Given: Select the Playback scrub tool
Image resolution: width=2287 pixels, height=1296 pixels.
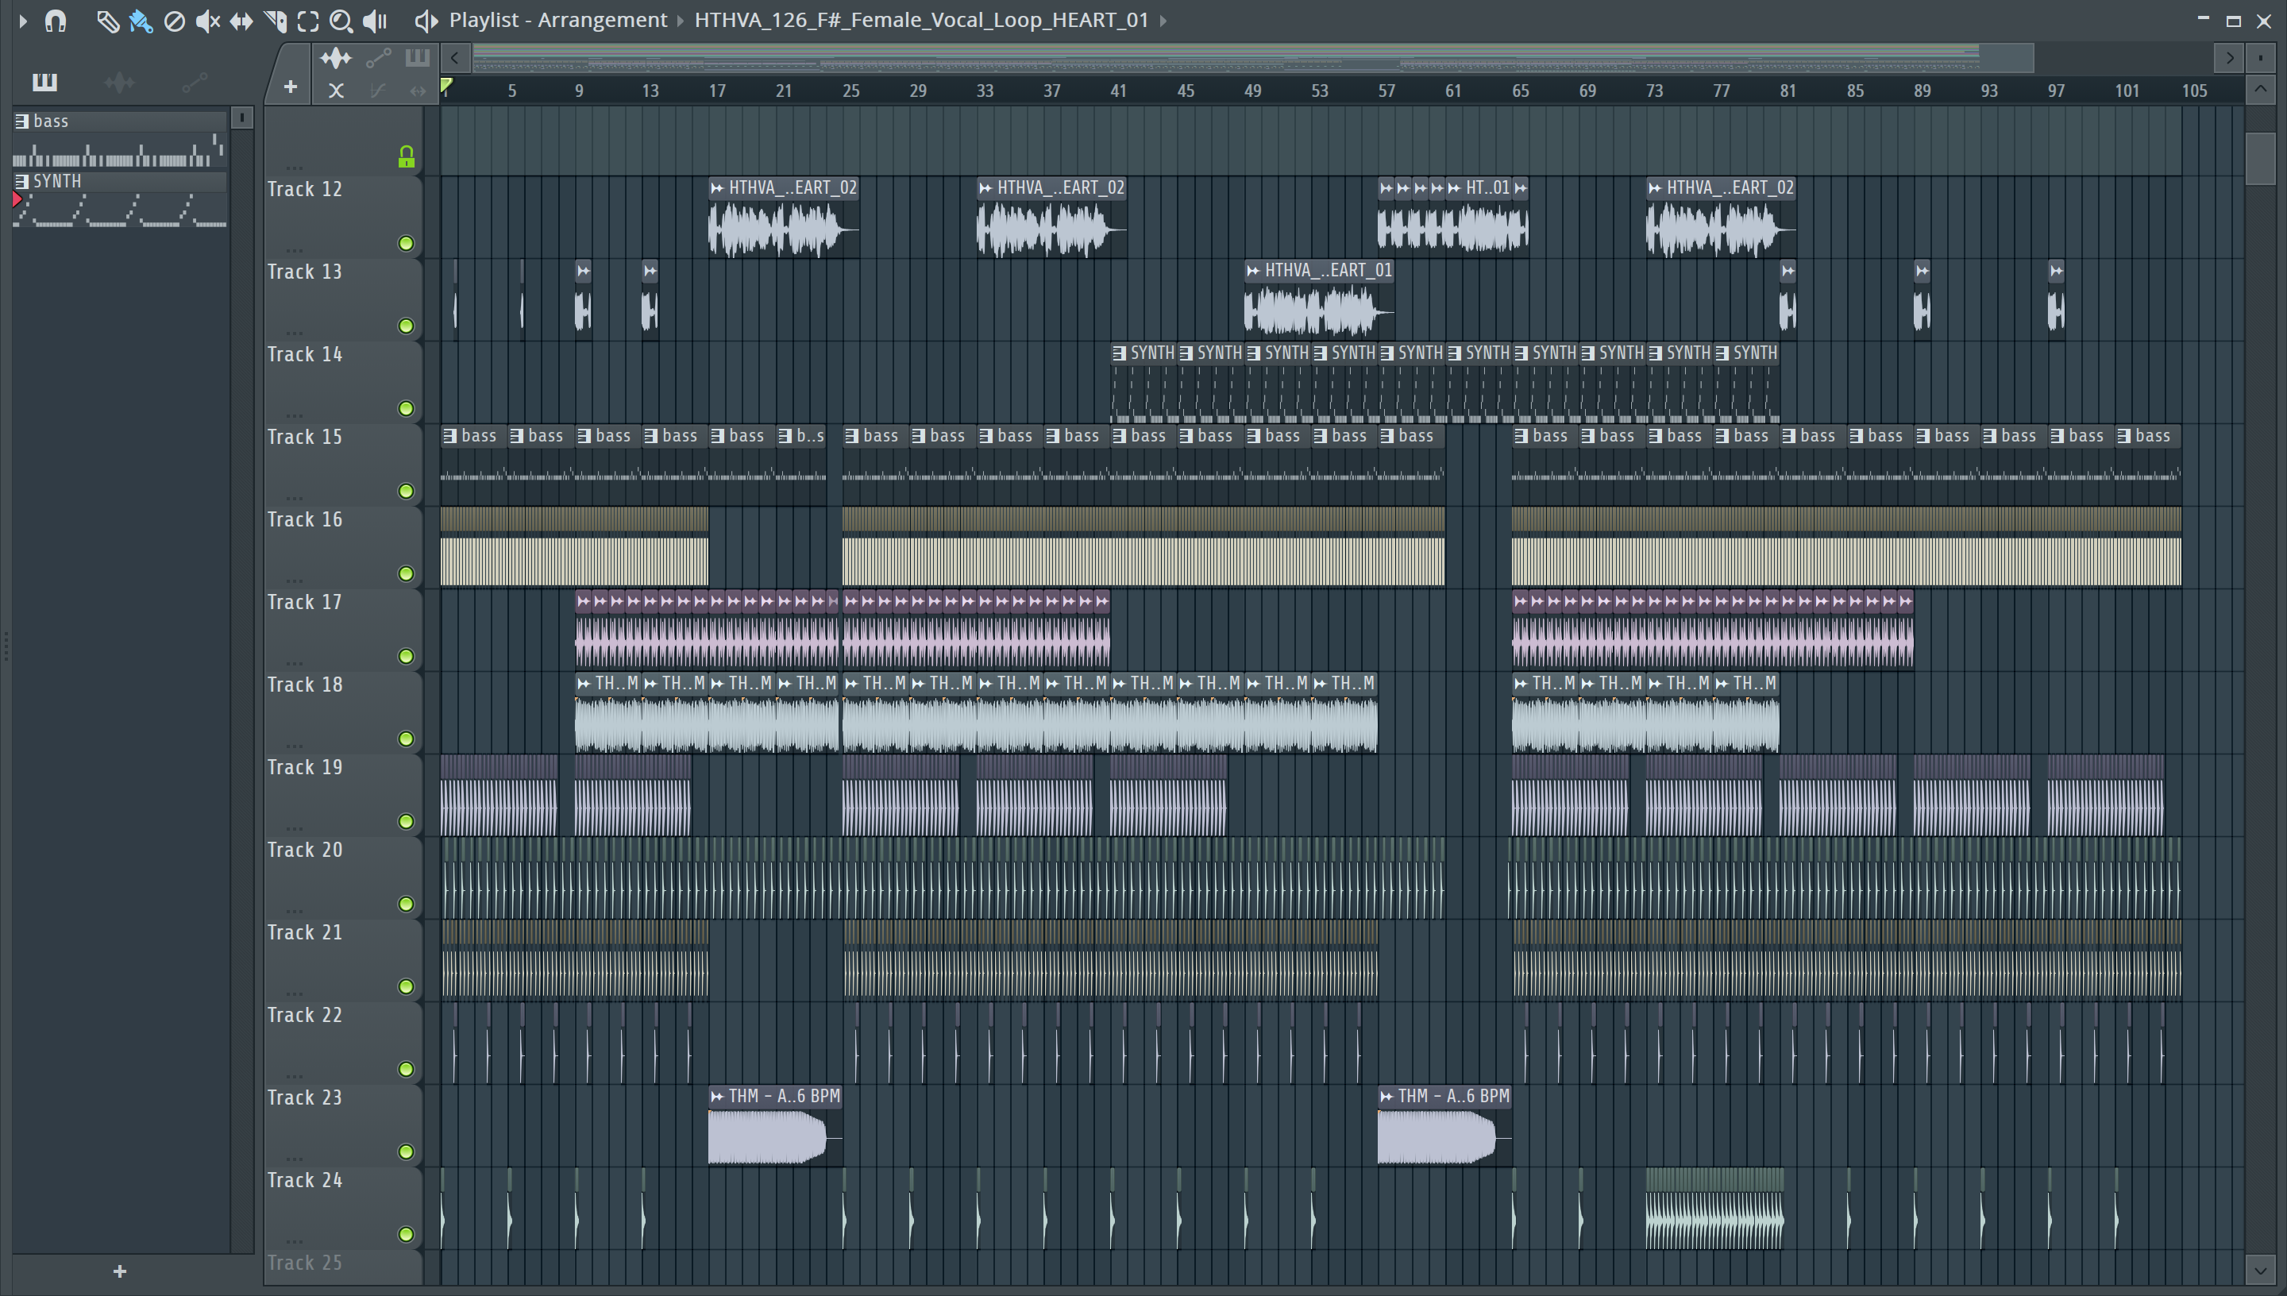Looking at the screenshot, I should (x=376, y=21).
